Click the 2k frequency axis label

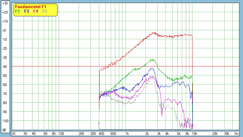(147, 133)
